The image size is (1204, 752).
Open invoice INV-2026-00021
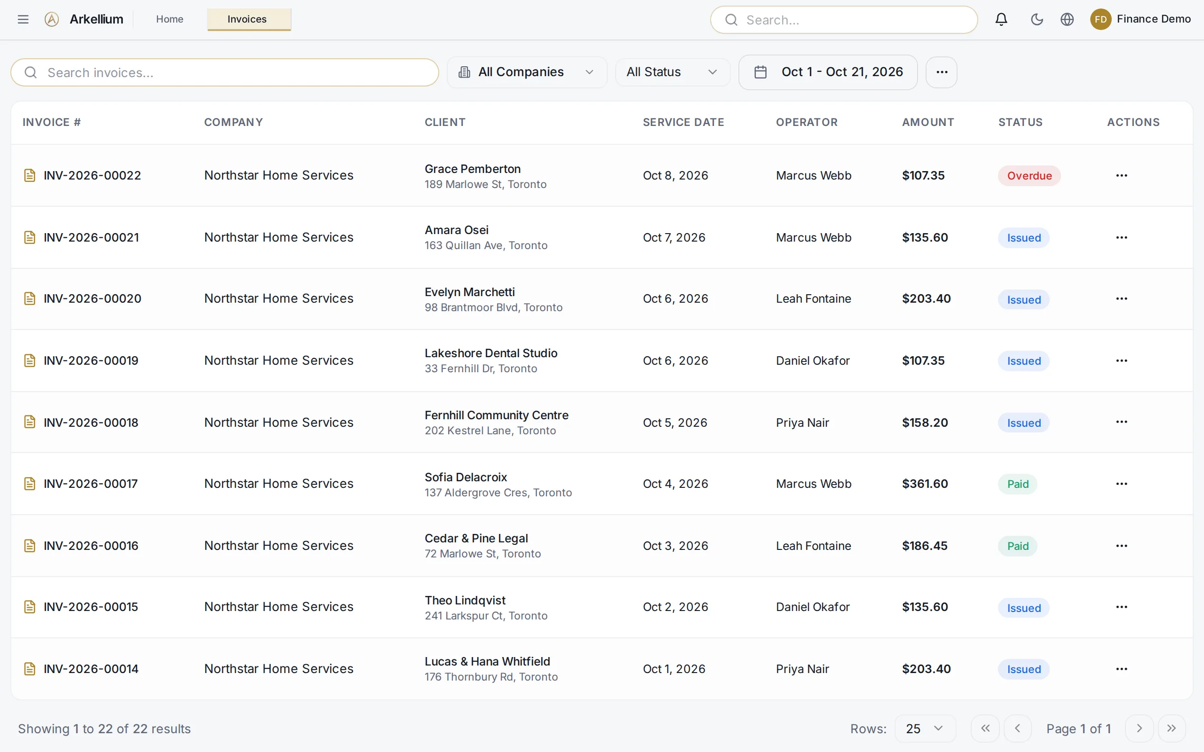pos(92,237)
